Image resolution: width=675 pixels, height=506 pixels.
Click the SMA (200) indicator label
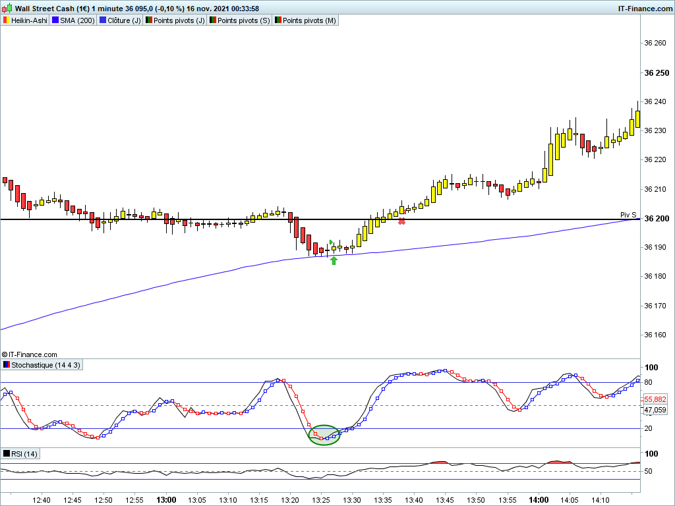73,20
